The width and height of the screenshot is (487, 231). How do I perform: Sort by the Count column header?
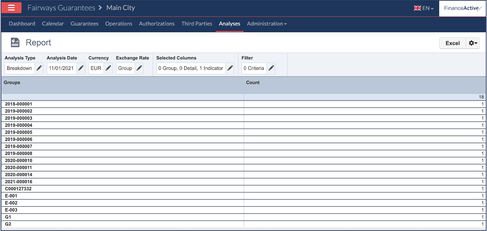coord(253,83)
